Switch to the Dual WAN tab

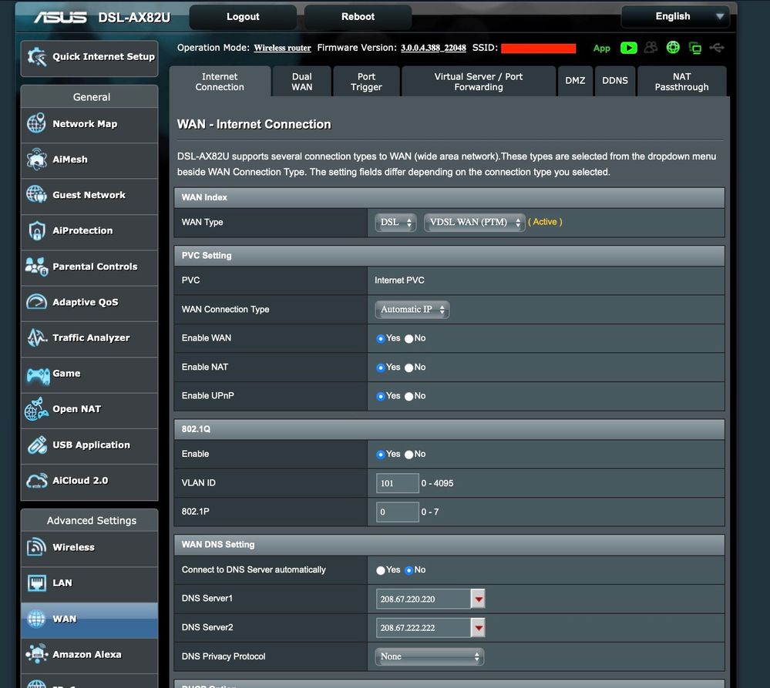tap(301, 82)
